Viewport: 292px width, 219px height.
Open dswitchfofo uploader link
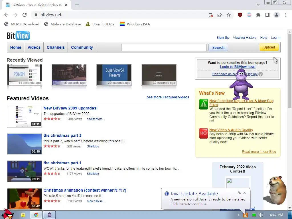[96, 119]
